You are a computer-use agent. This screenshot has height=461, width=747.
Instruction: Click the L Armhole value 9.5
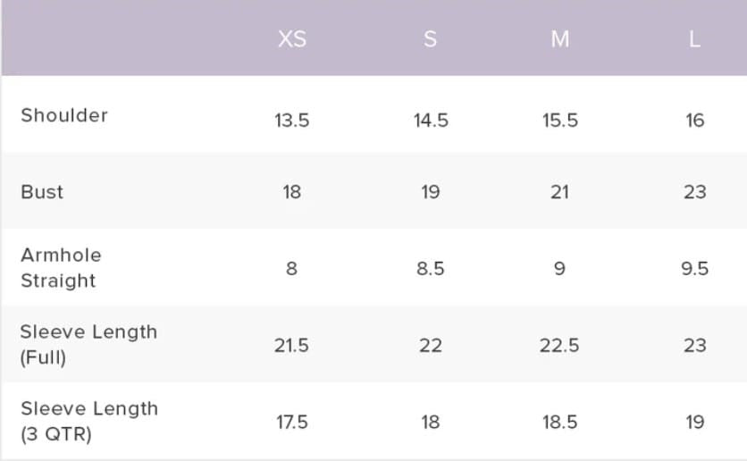coord(694,269)
